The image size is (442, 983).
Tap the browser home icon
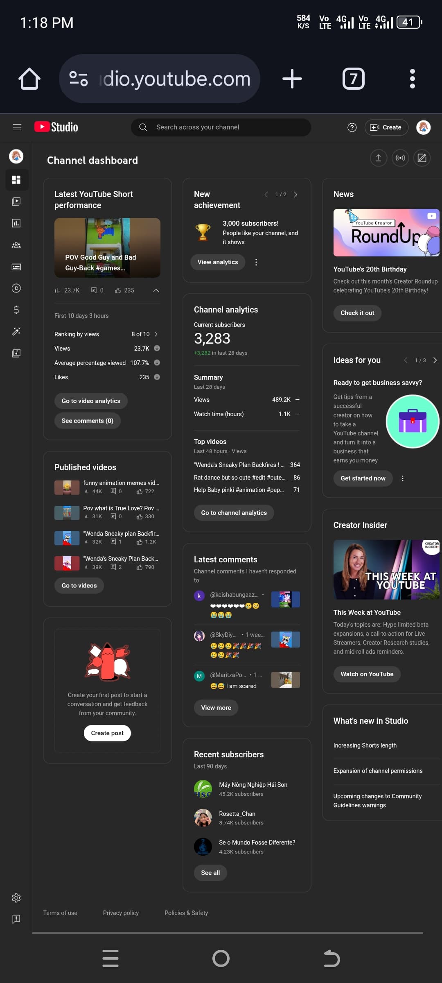[29, 79]
